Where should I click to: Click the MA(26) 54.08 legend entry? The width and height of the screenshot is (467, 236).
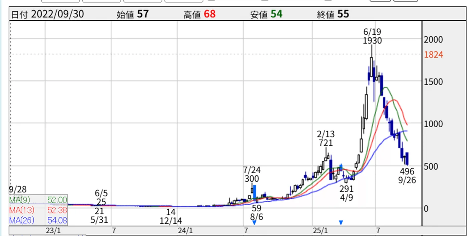[x=38, y=220]
